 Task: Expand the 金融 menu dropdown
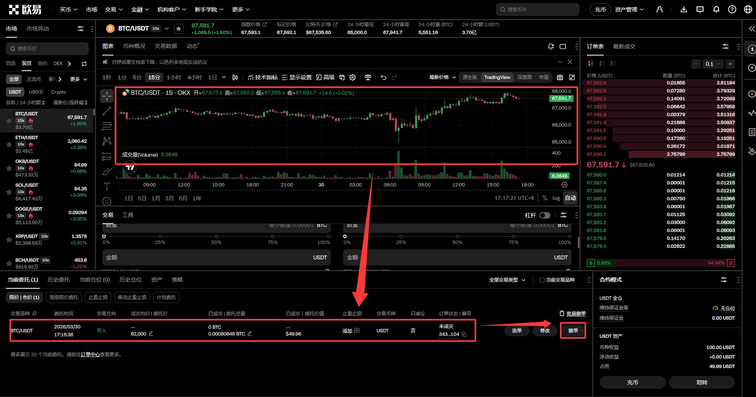(140, 10)
